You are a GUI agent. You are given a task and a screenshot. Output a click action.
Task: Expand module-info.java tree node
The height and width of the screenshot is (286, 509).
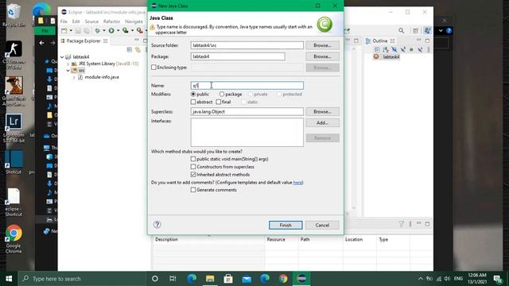click(74, 77)
